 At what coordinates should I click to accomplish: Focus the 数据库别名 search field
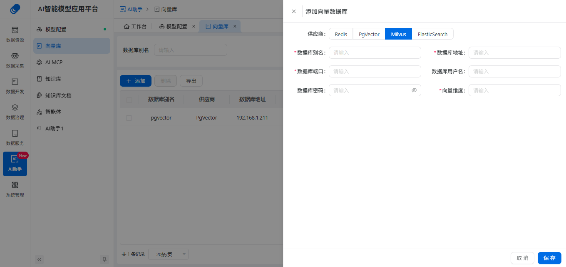[x=191, y=50]
